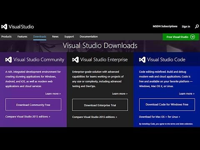Click the Enterprise description starting 'Enterprise-grade solution'
200x150 pixels.
click(x=98, y=79)
